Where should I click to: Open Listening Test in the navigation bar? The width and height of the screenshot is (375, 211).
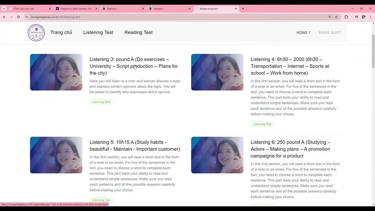[98, 32]
